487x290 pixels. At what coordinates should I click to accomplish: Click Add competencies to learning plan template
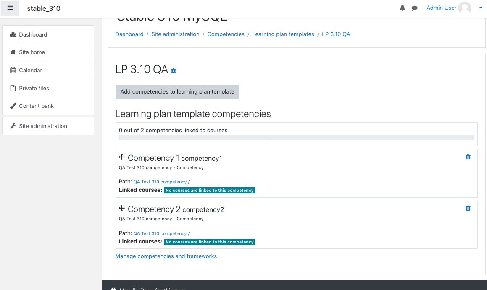click(x=177, y=92)
